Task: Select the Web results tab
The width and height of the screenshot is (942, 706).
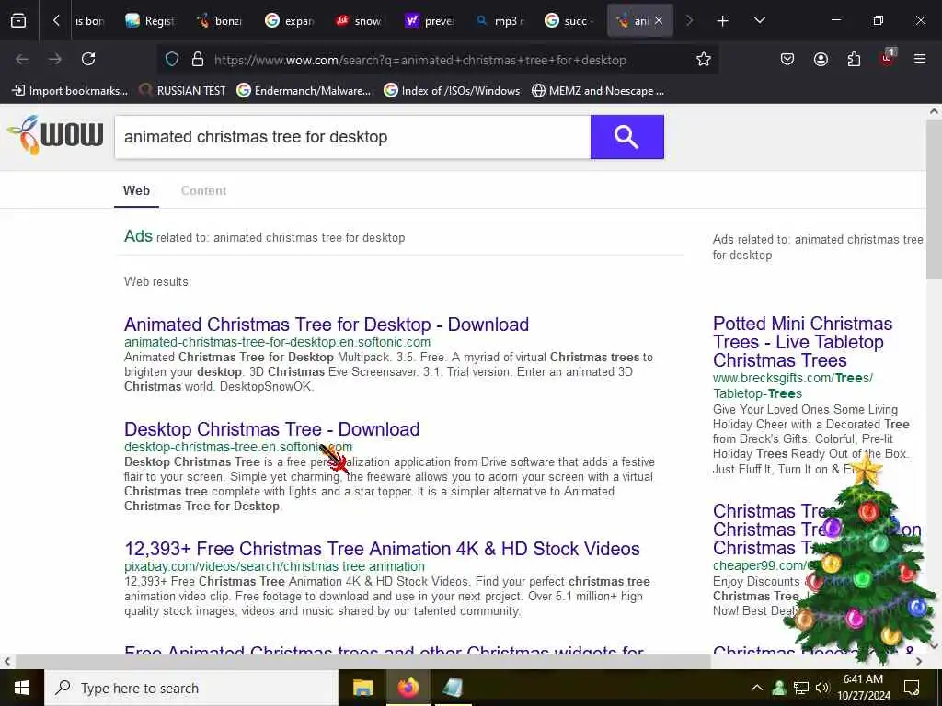Action: pyautogui.click(x=136, y=190)
